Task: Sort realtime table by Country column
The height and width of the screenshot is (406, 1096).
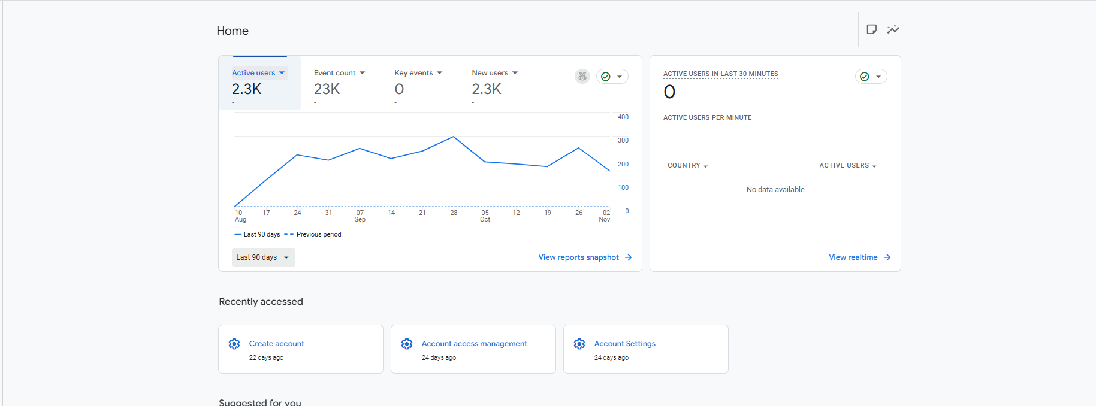Action: [x=687, y=166]
